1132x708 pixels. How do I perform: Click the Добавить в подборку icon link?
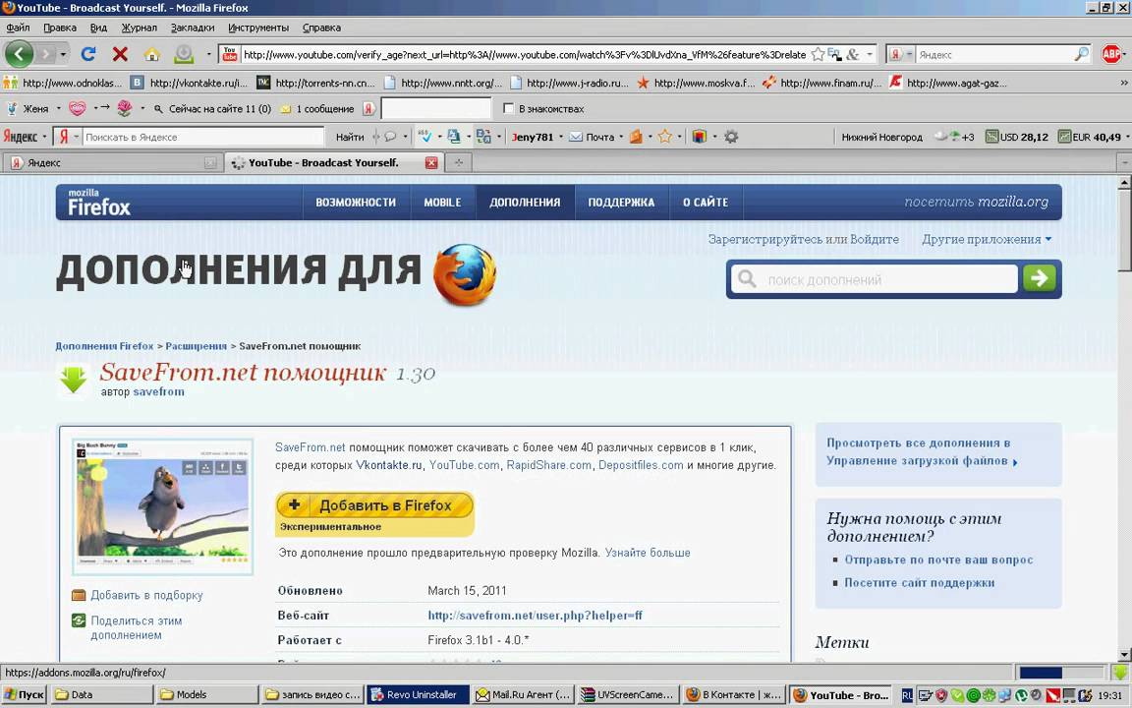coord(138,595)
